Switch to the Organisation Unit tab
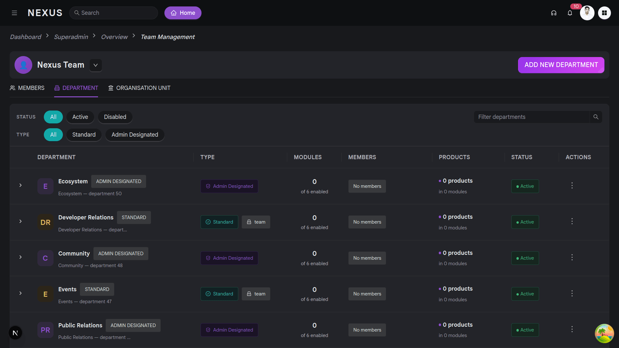 coord(139,88)
